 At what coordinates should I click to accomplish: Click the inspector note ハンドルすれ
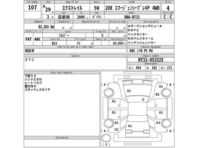pos(33,80)
